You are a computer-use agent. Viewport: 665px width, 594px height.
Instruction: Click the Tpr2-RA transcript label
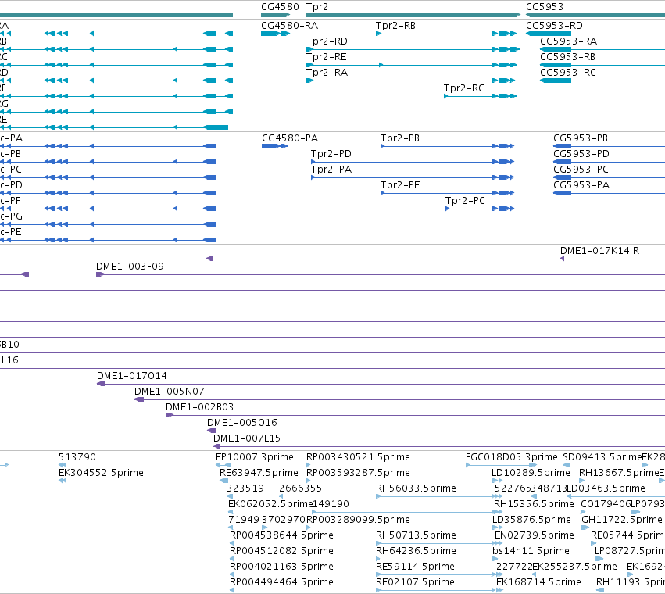tap(327, 73)
